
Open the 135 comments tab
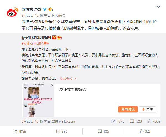point(103,131)
